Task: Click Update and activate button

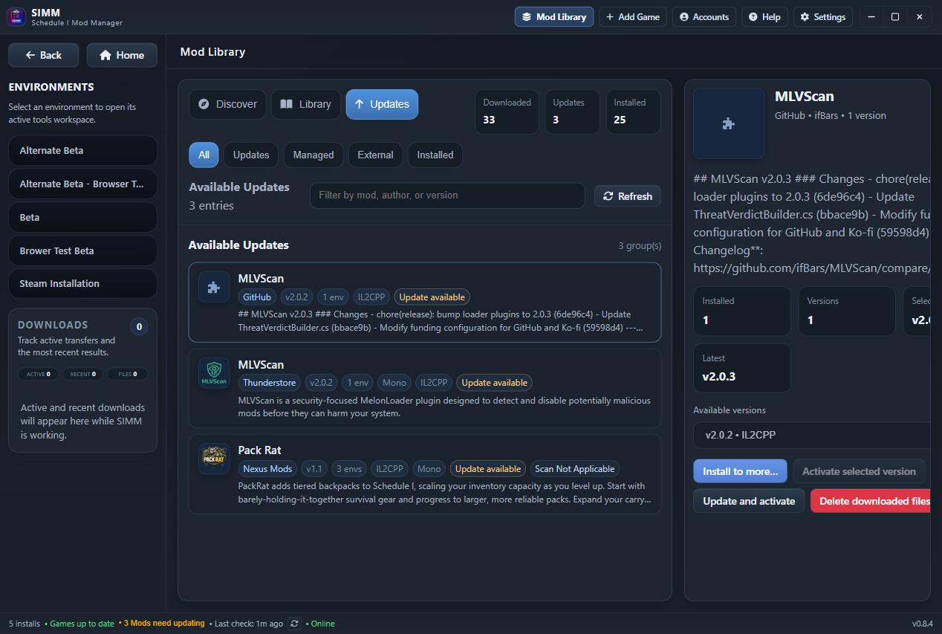Action: click(x=749, y=501)
